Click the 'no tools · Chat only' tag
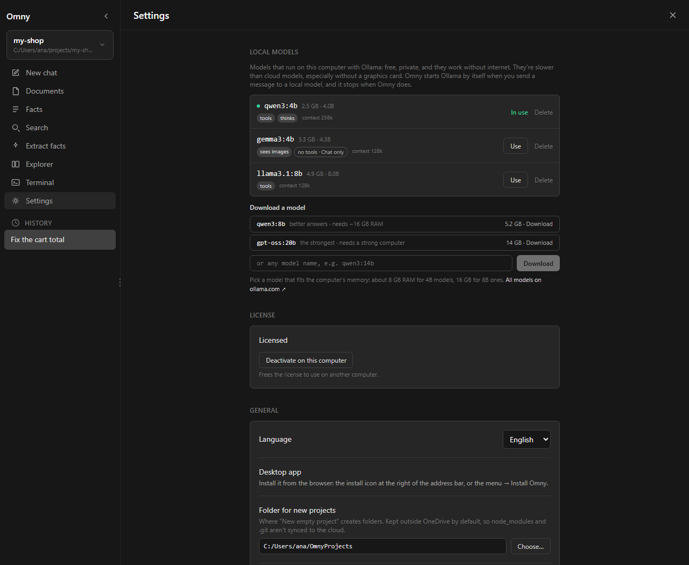Image resolution: width=689 pixels, height=565 pixels. coord(321,152)
